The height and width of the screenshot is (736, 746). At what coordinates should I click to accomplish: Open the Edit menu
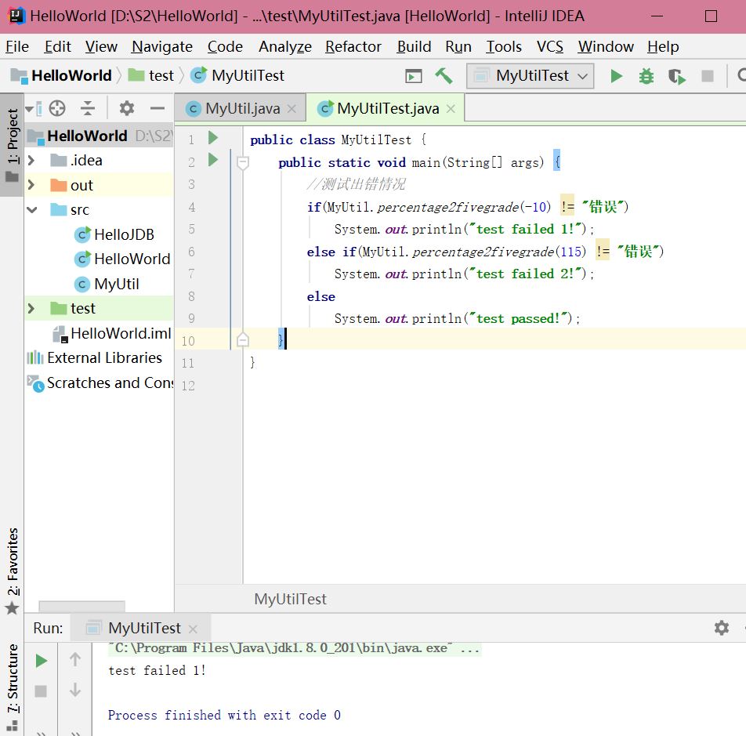pos(57,46)
